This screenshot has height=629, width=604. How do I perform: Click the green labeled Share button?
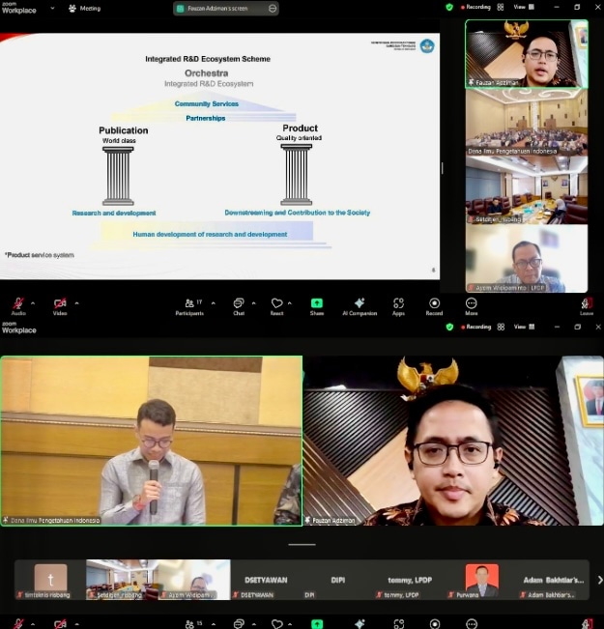(x=317, y=304)
